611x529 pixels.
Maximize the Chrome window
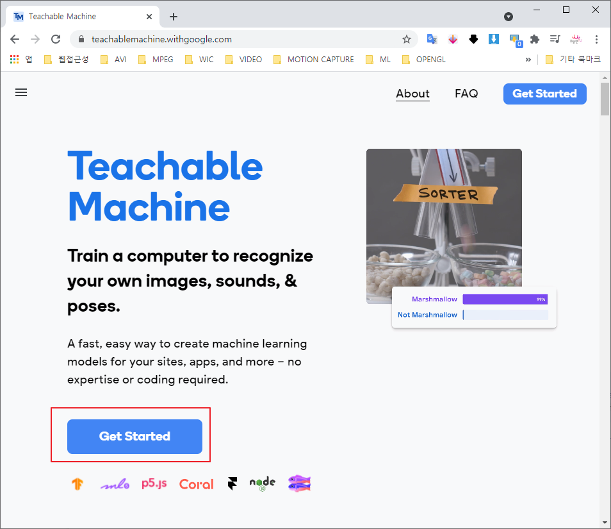tap(566, 10)
